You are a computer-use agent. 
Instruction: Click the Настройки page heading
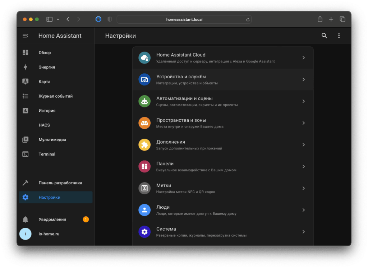[120, 36]
